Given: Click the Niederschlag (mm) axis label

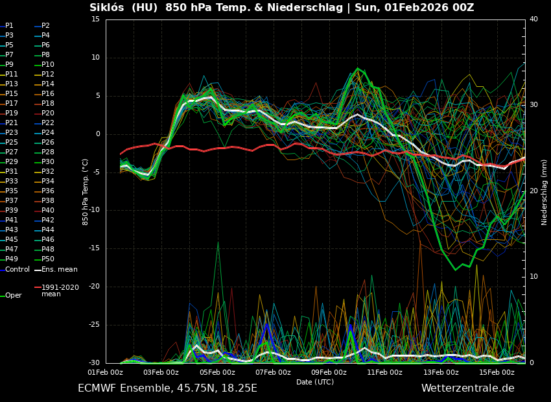Looking at the screenshot, I should (x=545, y=192).
